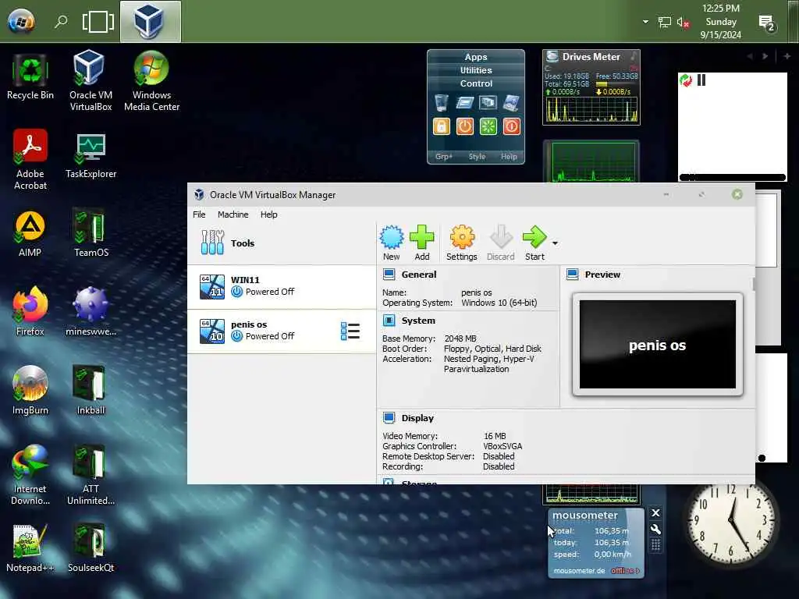Image resolution: width=799 pixels, height=599 pixels.
Task: Open TaskExplorer desktop icon
Action: (x=91, y=155)
